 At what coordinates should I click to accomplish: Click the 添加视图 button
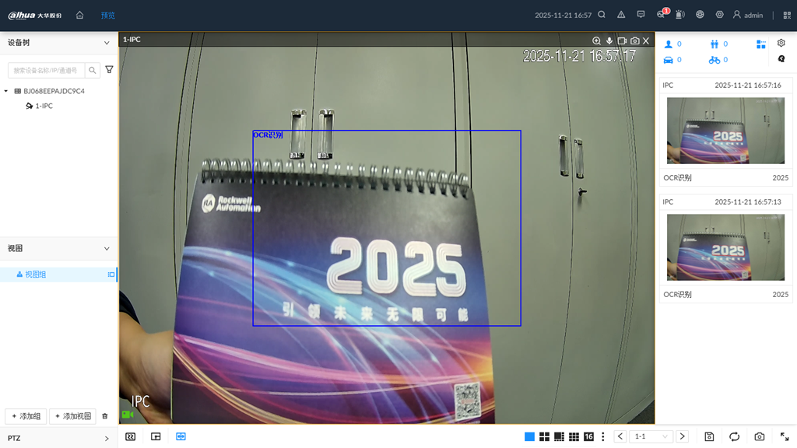[72, 416]
